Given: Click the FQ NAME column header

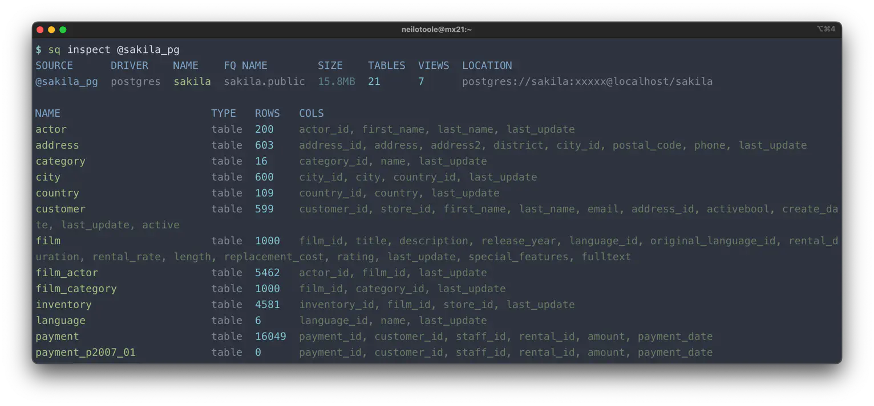Looking at the screenshot, I should pyautogui.click(x=245, y=65).
